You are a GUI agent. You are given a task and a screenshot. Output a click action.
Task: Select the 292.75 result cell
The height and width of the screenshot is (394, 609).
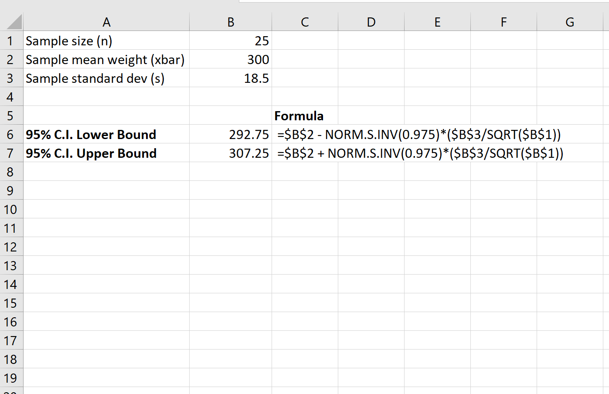pyautogui.click(x=231, y=134)
